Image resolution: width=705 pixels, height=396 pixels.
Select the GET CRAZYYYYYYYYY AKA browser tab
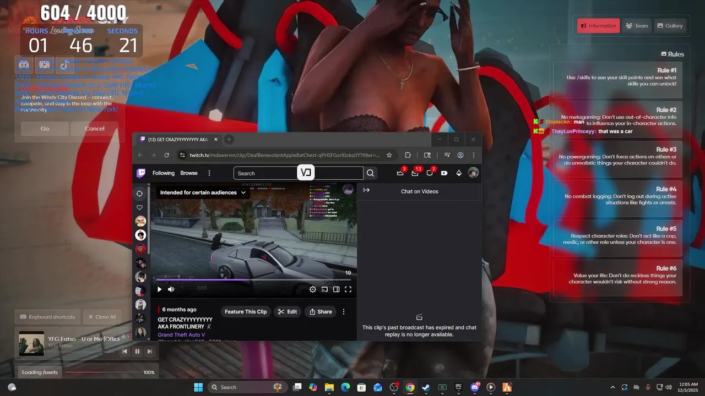coord(178,140)
